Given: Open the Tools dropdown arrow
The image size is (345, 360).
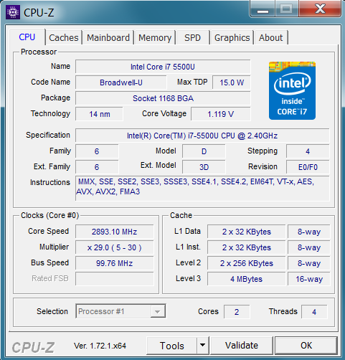Looking at the screenshot, I should click(203, 345).
